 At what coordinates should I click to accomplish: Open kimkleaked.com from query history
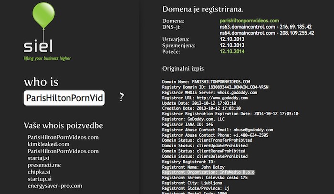click(x=49, y=144)
